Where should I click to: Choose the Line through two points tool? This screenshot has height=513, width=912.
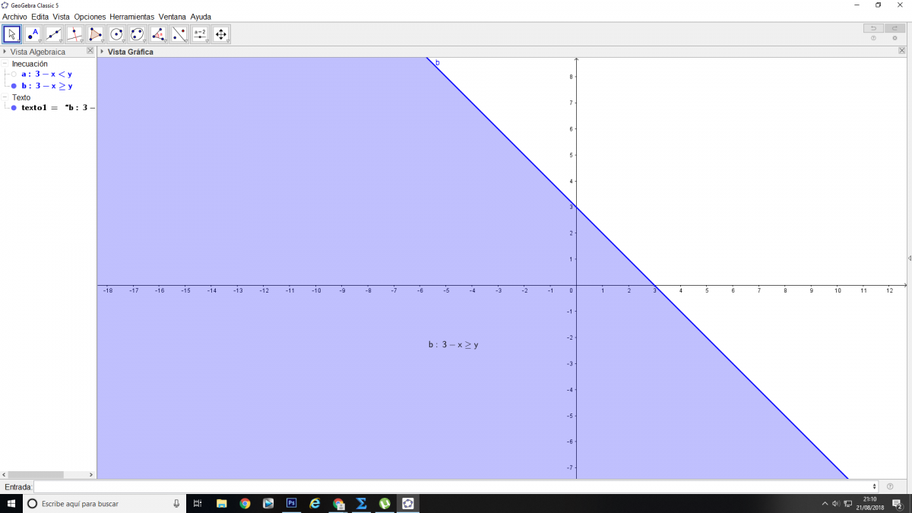tap(53, 34)
